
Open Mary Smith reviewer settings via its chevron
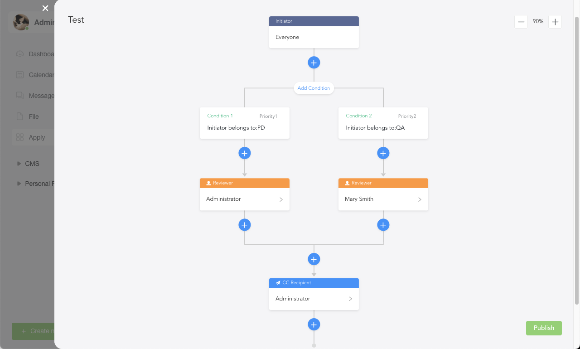420,199
